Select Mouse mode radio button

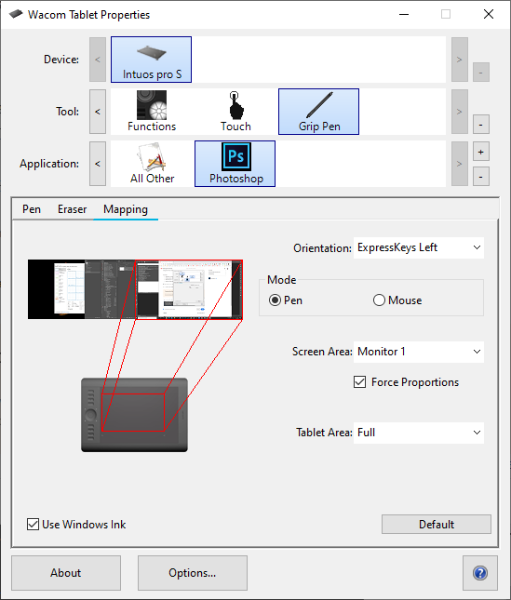pos(379,300)
